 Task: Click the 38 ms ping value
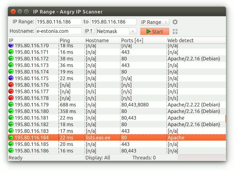tap(67, 59)
